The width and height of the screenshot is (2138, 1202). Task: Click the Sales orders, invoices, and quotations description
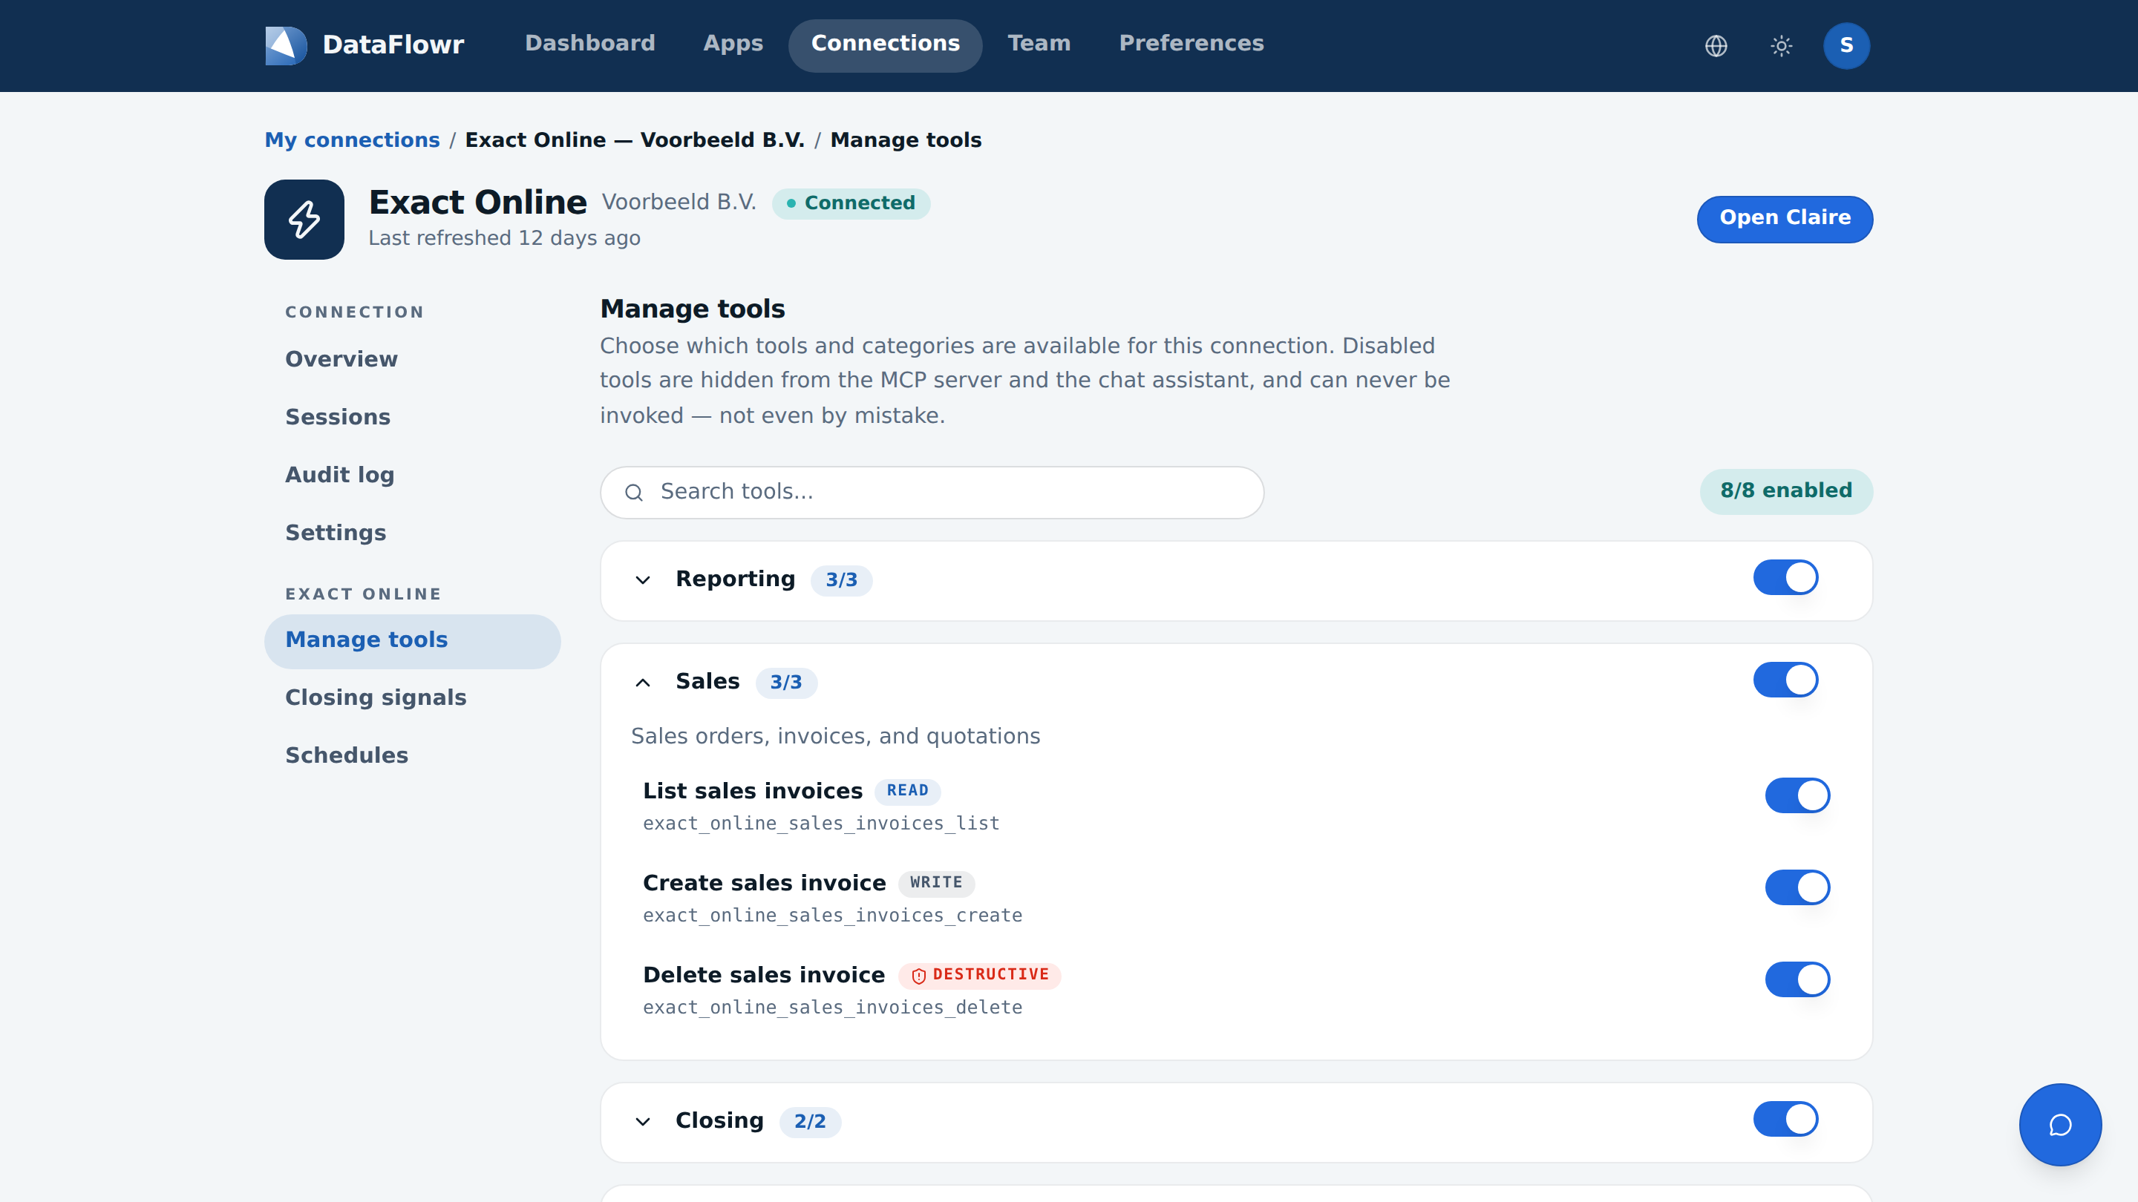[x=835, y=737]
